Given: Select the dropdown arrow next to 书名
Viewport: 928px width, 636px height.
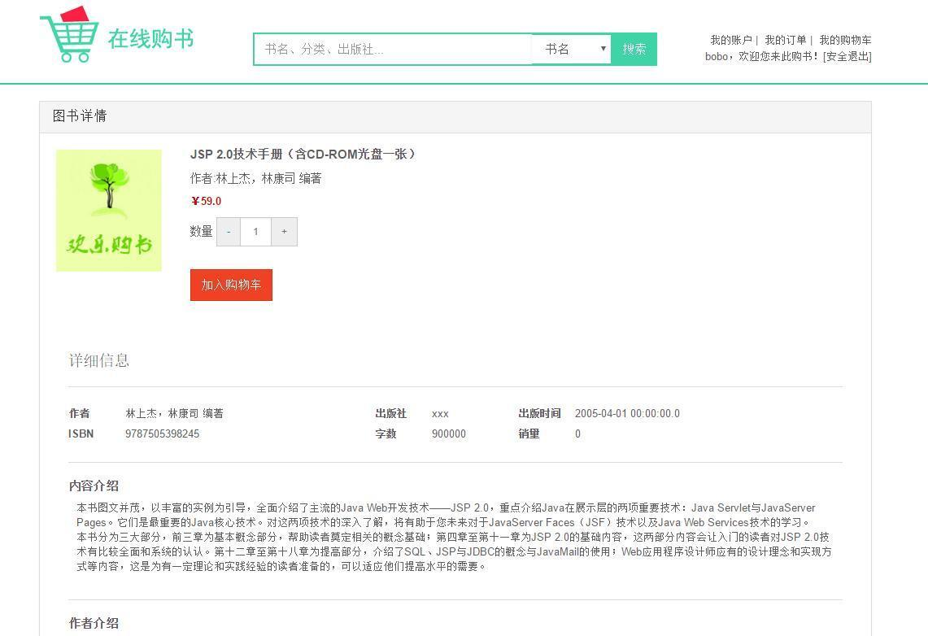Looking at the screenshot, I should point(602,49).
